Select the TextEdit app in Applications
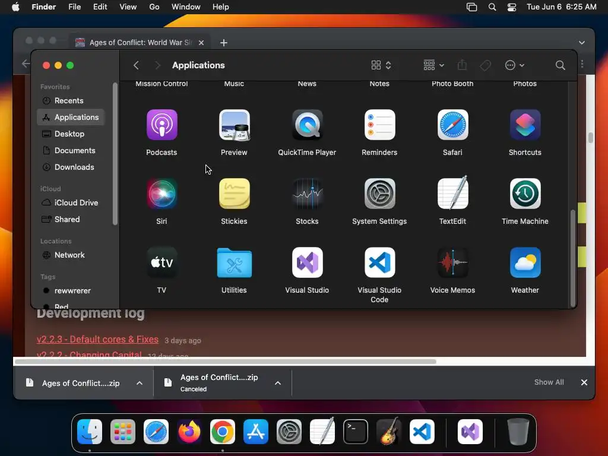This screenshot has height=456, width=608. (x=452, y=193)
